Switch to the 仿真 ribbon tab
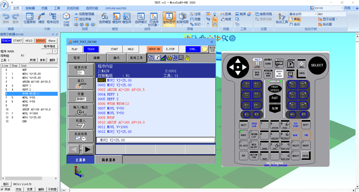This screenshot has width=359, height=192. [x=44, y=8]
